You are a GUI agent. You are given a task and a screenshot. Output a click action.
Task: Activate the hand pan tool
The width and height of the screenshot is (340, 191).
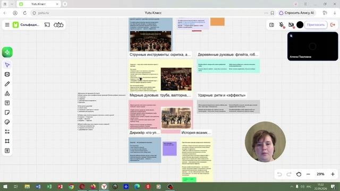pos(299,174)
